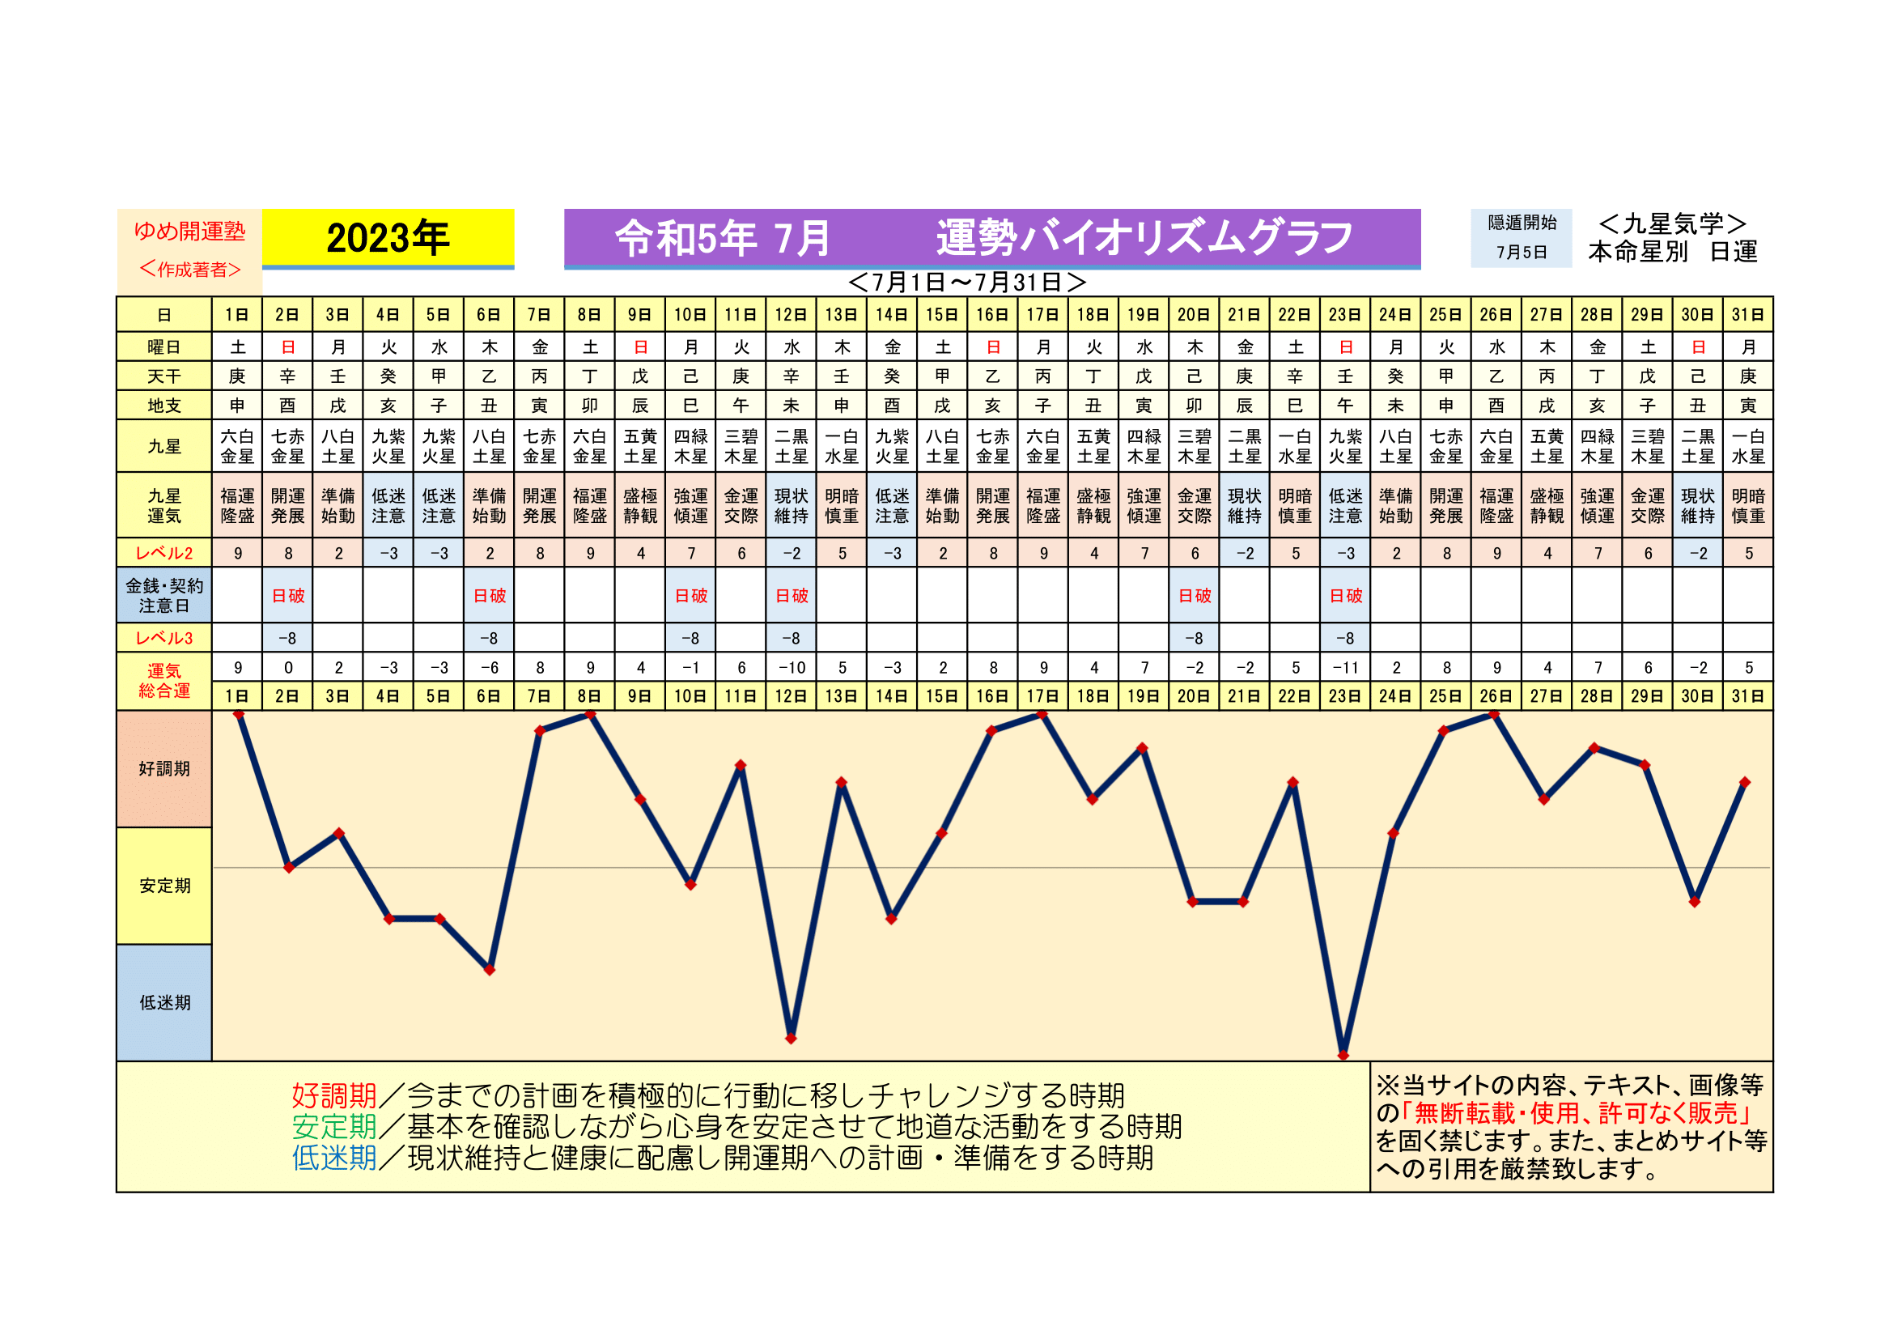Click the blue 低迷期 legend block
Viewport: 1893px width, 1339px height.
(x=164, y=1002)
